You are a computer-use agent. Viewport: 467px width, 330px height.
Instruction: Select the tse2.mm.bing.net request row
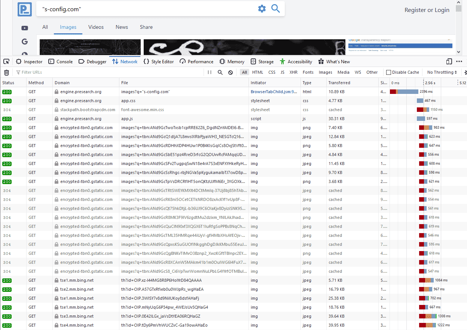(x=233, y=289)
